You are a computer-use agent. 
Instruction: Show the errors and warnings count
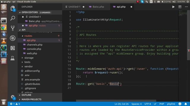tap(15, 104)
